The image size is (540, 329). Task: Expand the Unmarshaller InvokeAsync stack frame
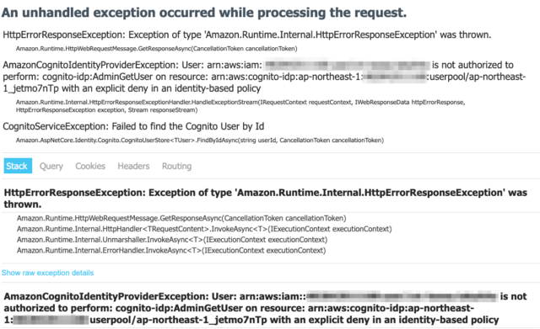172,239
